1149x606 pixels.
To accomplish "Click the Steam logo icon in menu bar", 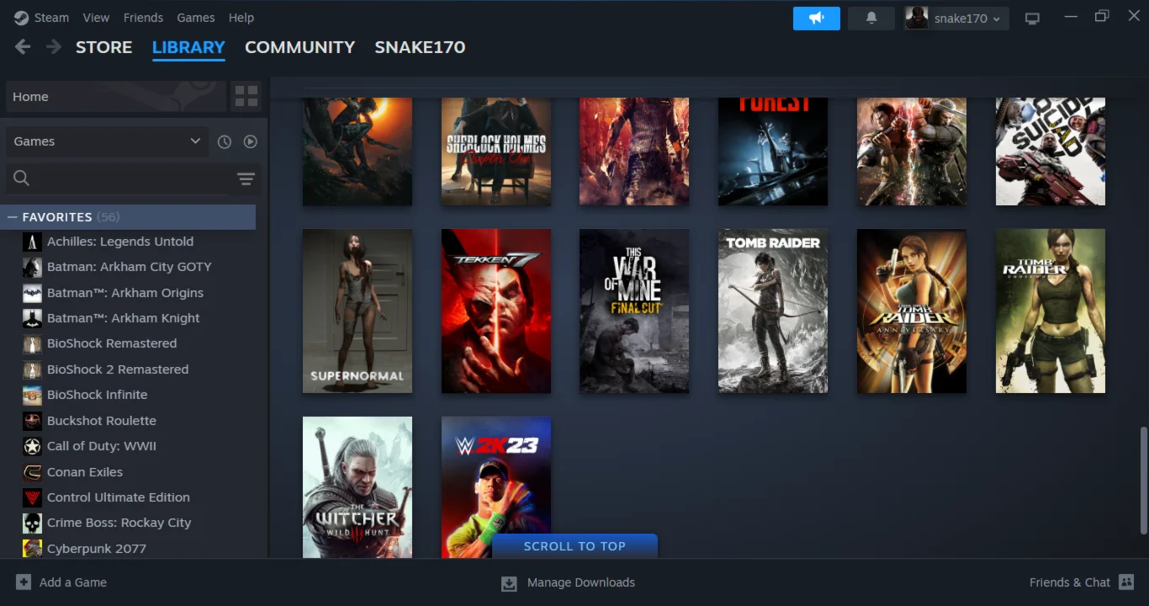I will (x=21, y=18).
